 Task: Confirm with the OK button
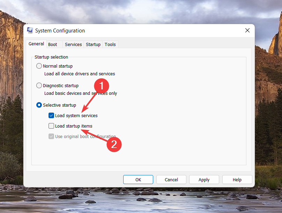[138, 180]
